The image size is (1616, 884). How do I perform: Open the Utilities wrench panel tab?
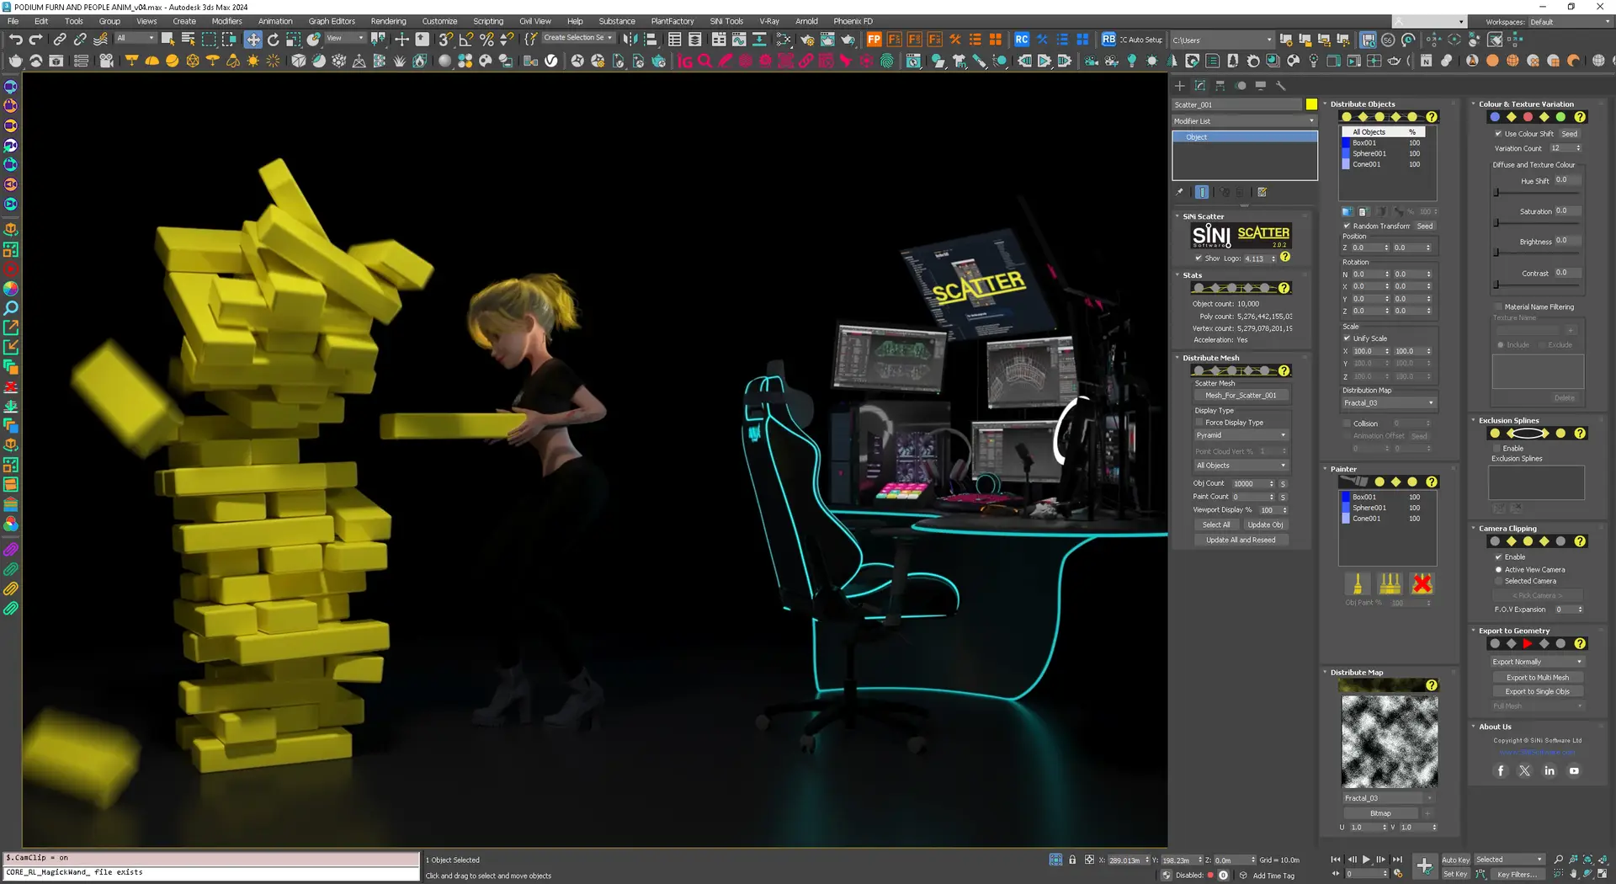pyautogui.click(x=1281, y=86)
